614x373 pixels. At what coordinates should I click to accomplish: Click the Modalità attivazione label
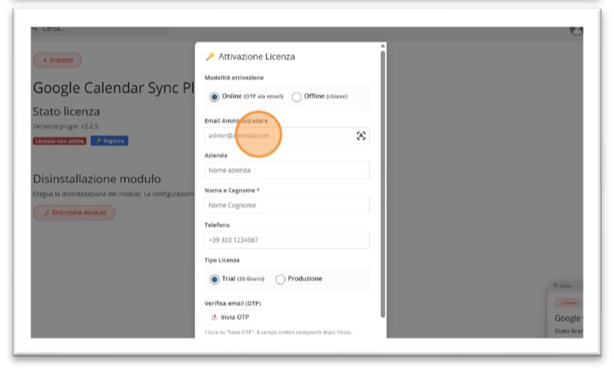(234, 77)
